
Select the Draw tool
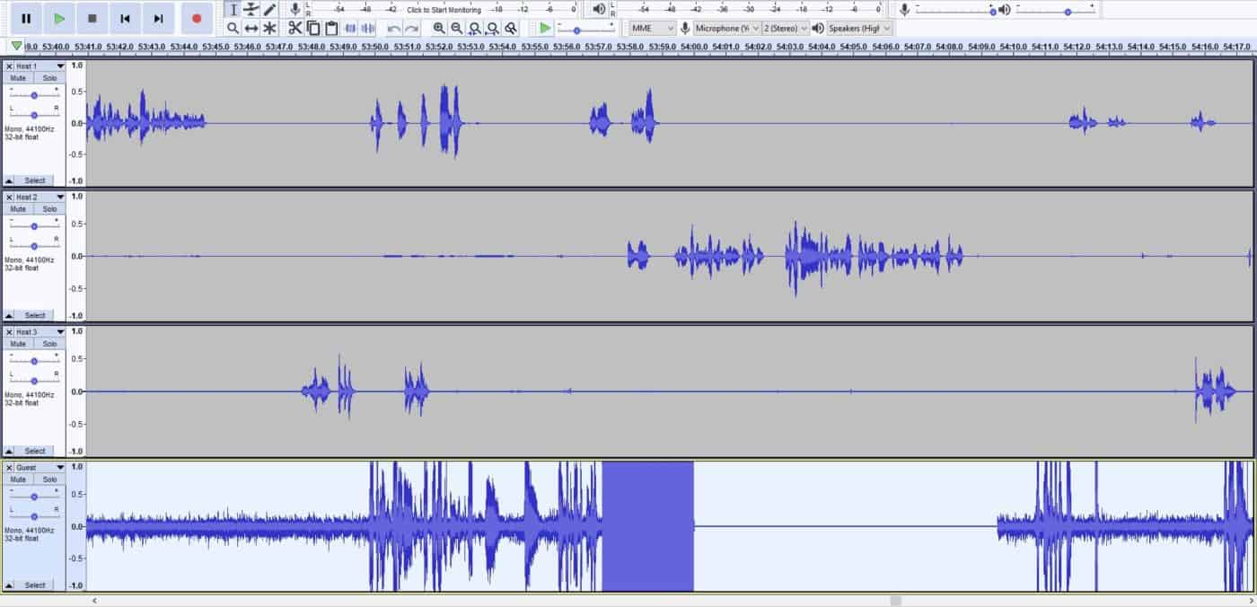pos(270,9)
